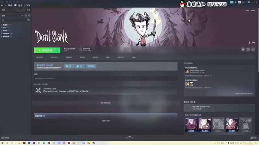Click the activity status input field

coord(106,78)
